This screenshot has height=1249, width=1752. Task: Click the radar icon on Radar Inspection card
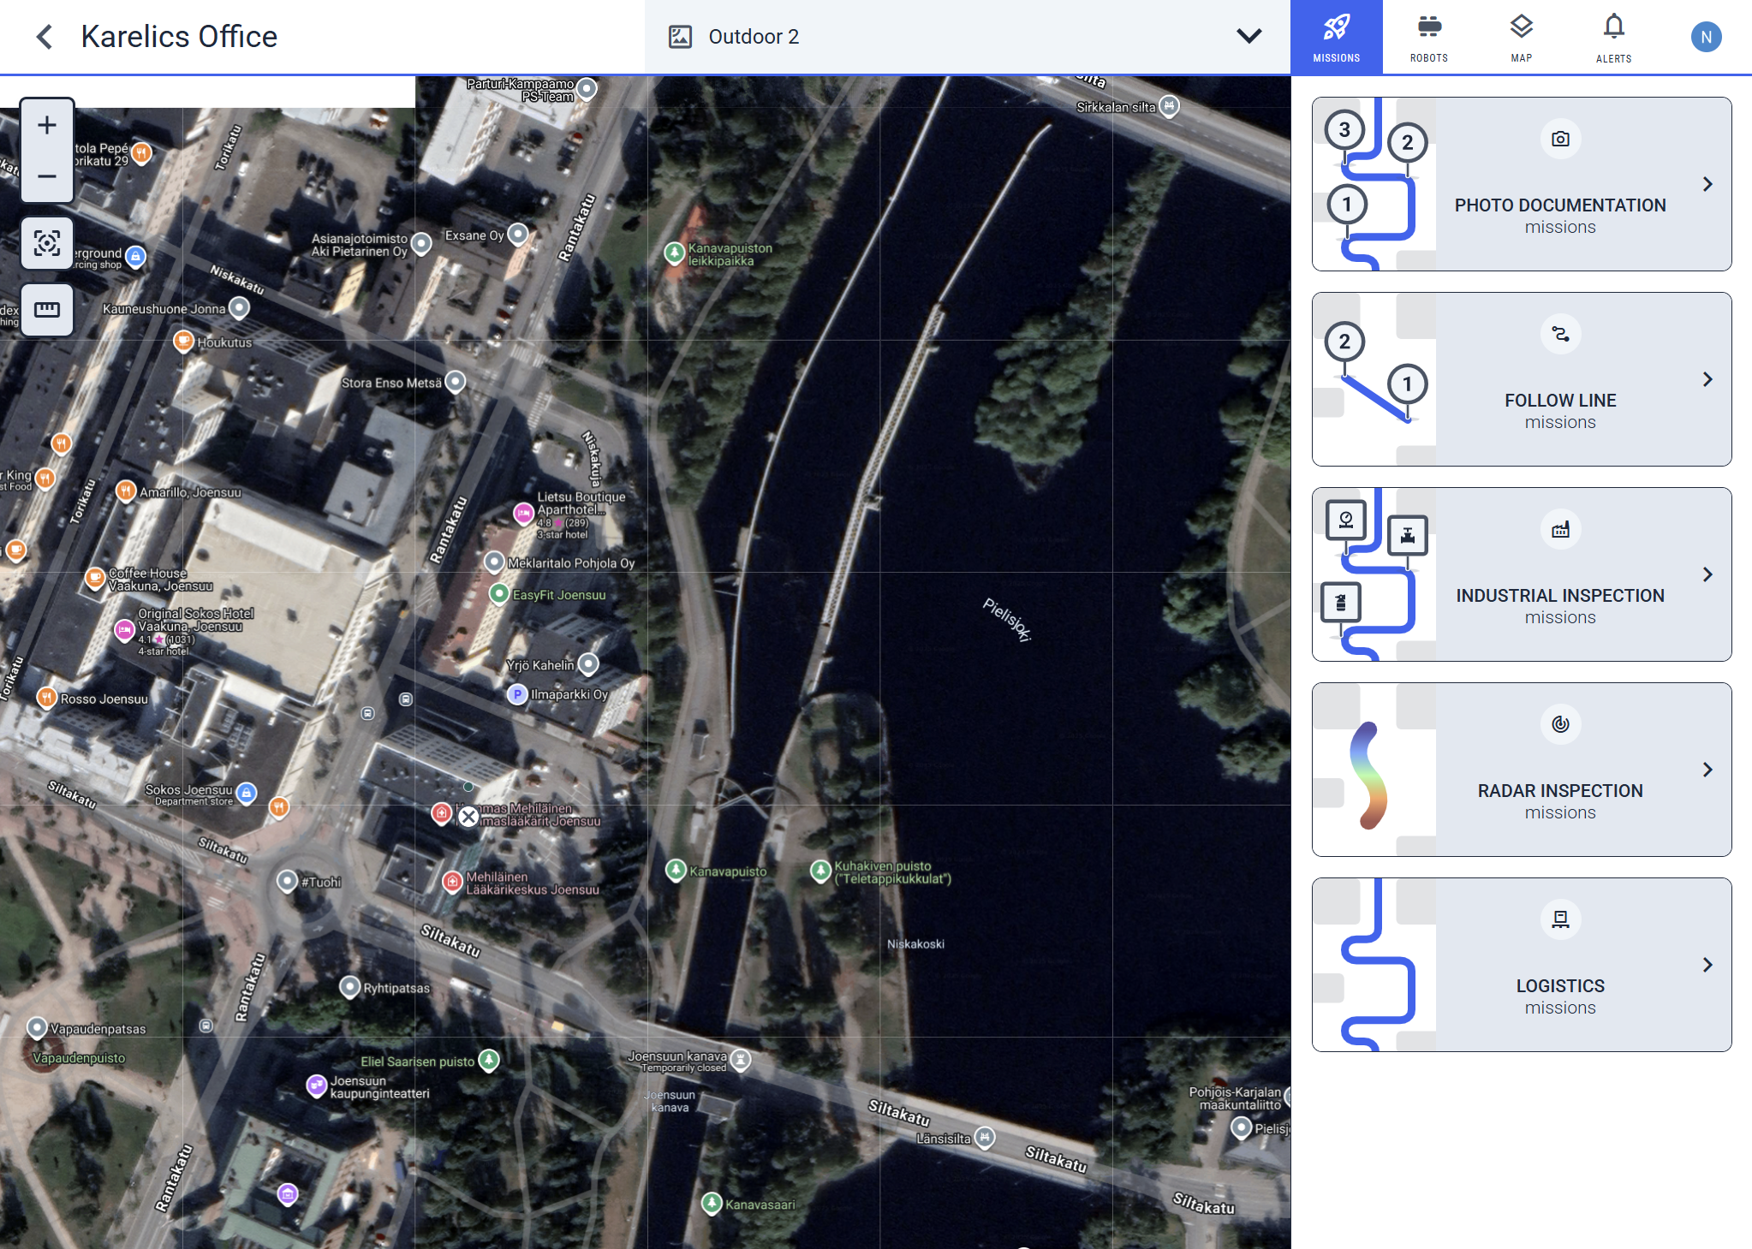coord(1560,724)
